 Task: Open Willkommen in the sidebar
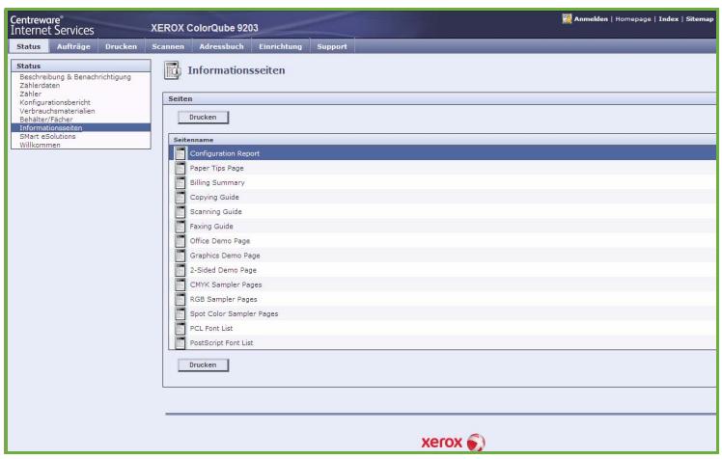[x=40, y=145]
